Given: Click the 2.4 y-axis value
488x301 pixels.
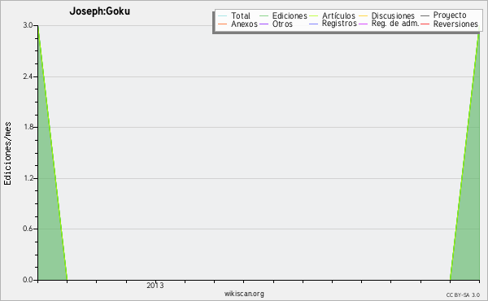Looking at the screenshot, I should click(x=28, y=76).
